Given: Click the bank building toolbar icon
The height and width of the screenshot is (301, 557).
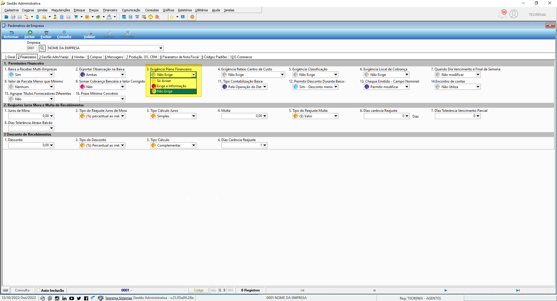Looking at the screenshot, I should [x=62, y=17].
